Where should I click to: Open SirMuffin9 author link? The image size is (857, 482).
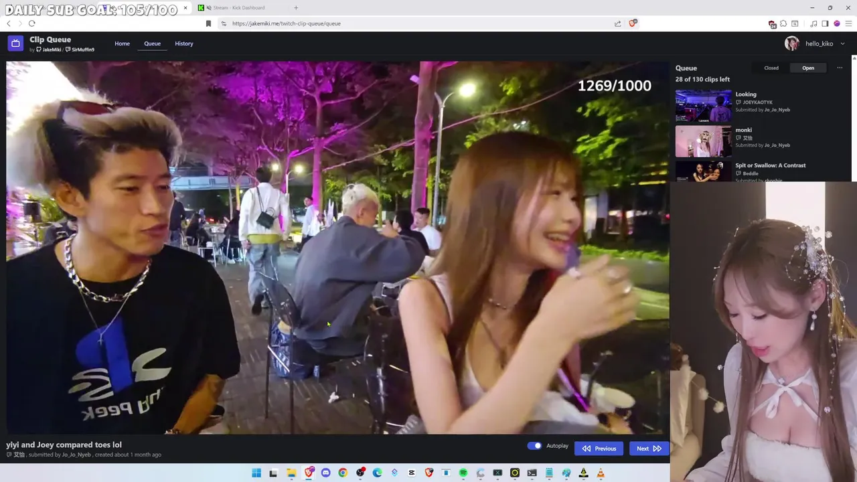pyautogui.click(x=80, y=50)
